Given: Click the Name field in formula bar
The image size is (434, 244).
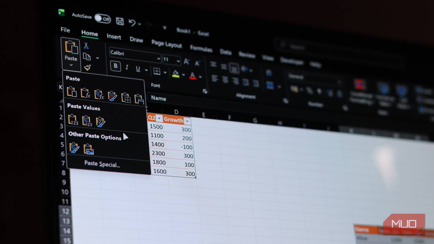Looking at the screenshot, I should point(159,98).
